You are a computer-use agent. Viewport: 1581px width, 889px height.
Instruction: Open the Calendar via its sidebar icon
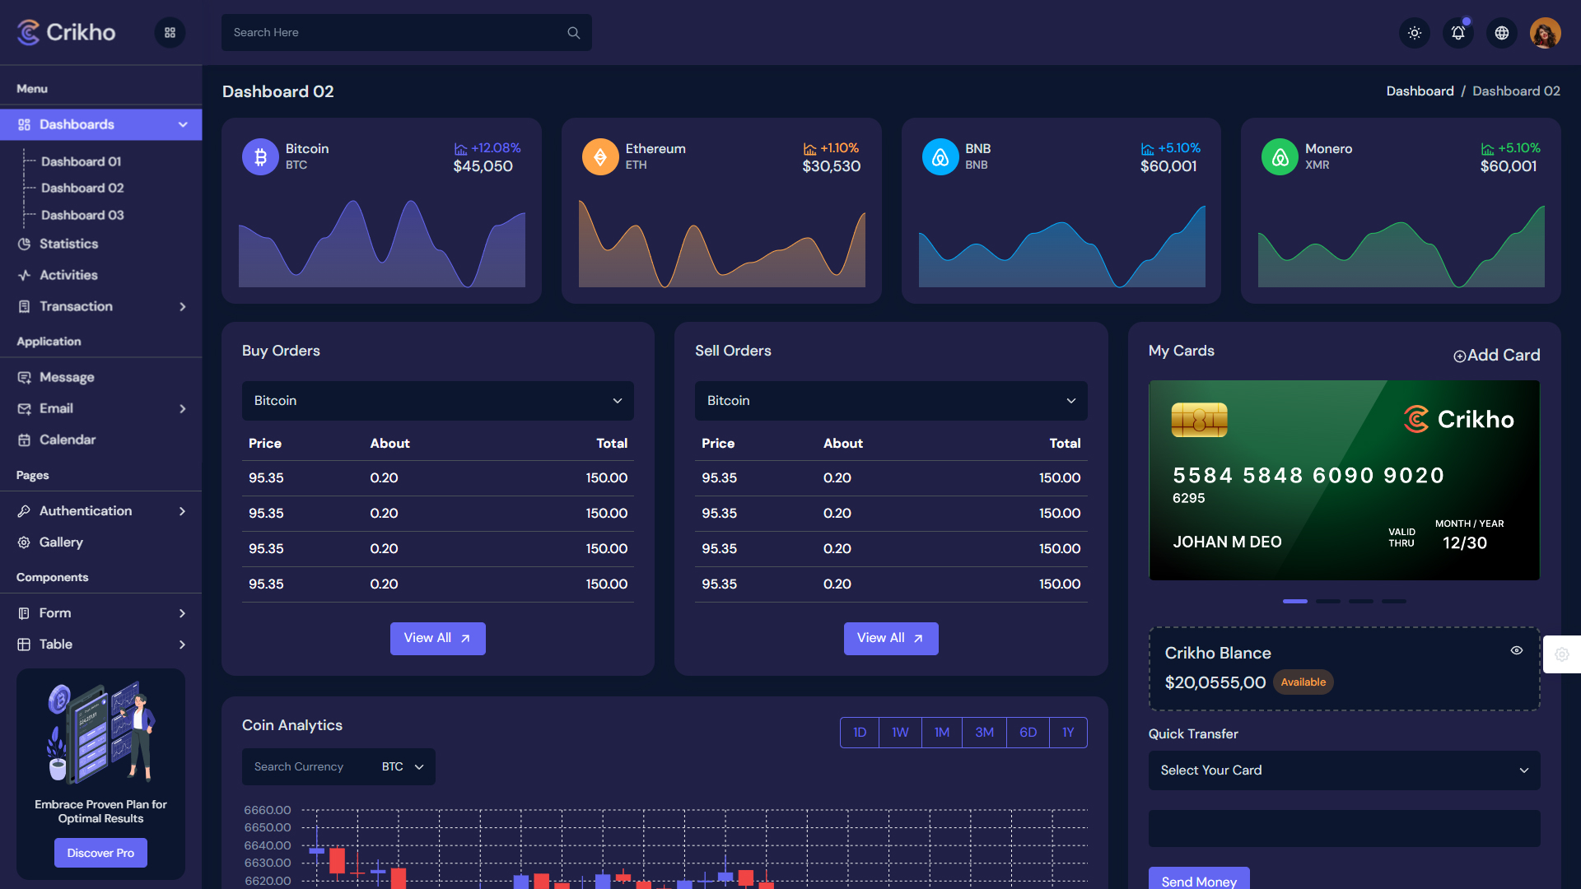click(25, 440)
